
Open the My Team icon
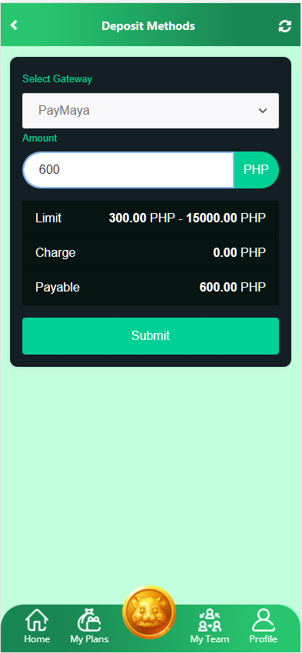click(210, 621)
